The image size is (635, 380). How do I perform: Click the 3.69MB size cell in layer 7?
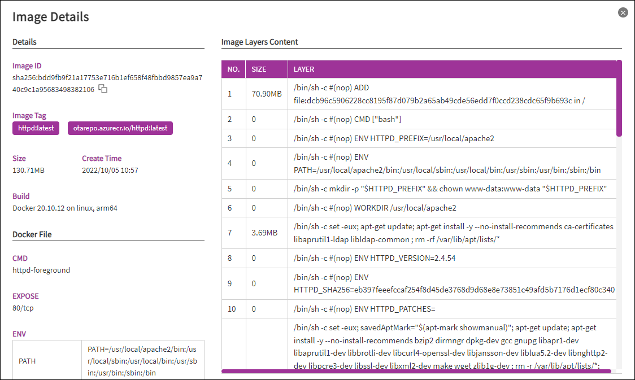point(264,233)
